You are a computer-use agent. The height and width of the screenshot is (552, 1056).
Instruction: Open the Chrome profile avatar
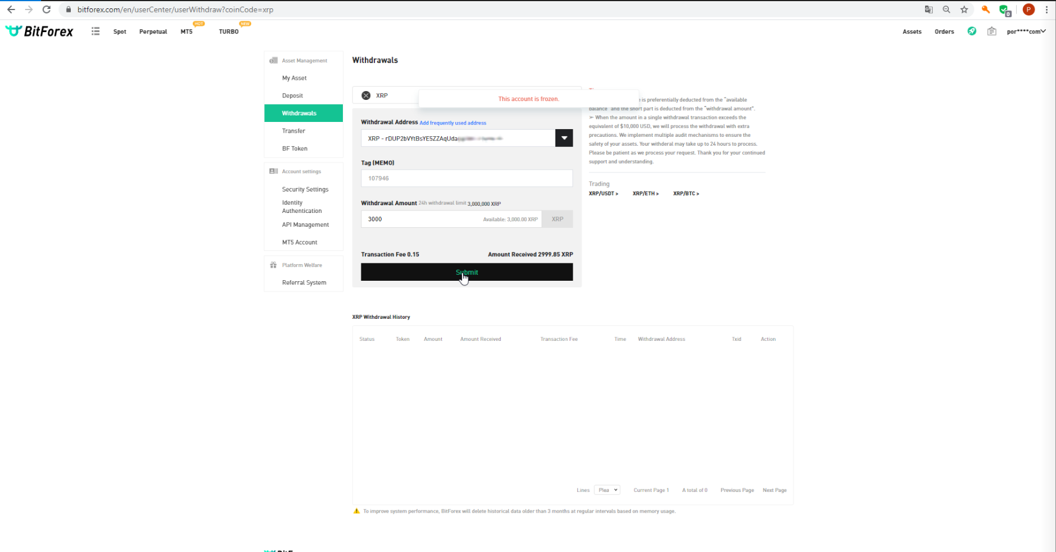1028,10
